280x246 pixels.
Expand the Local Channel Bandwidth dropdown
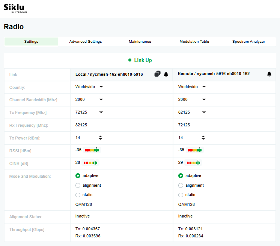tap(101, 100)
